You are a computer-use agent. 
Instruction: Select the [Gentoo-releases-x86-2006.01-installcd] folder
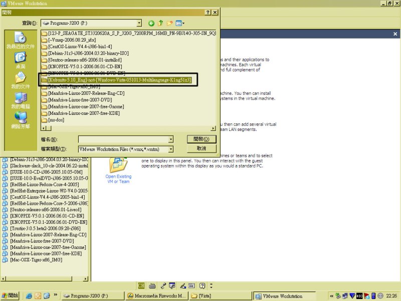82,60
